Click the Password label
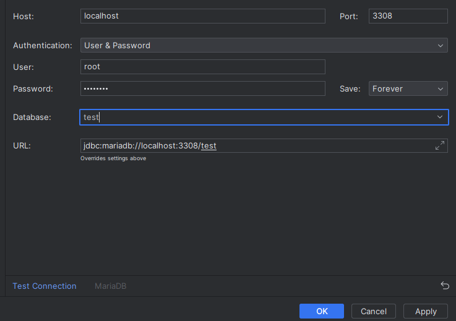 coord(33,88)
